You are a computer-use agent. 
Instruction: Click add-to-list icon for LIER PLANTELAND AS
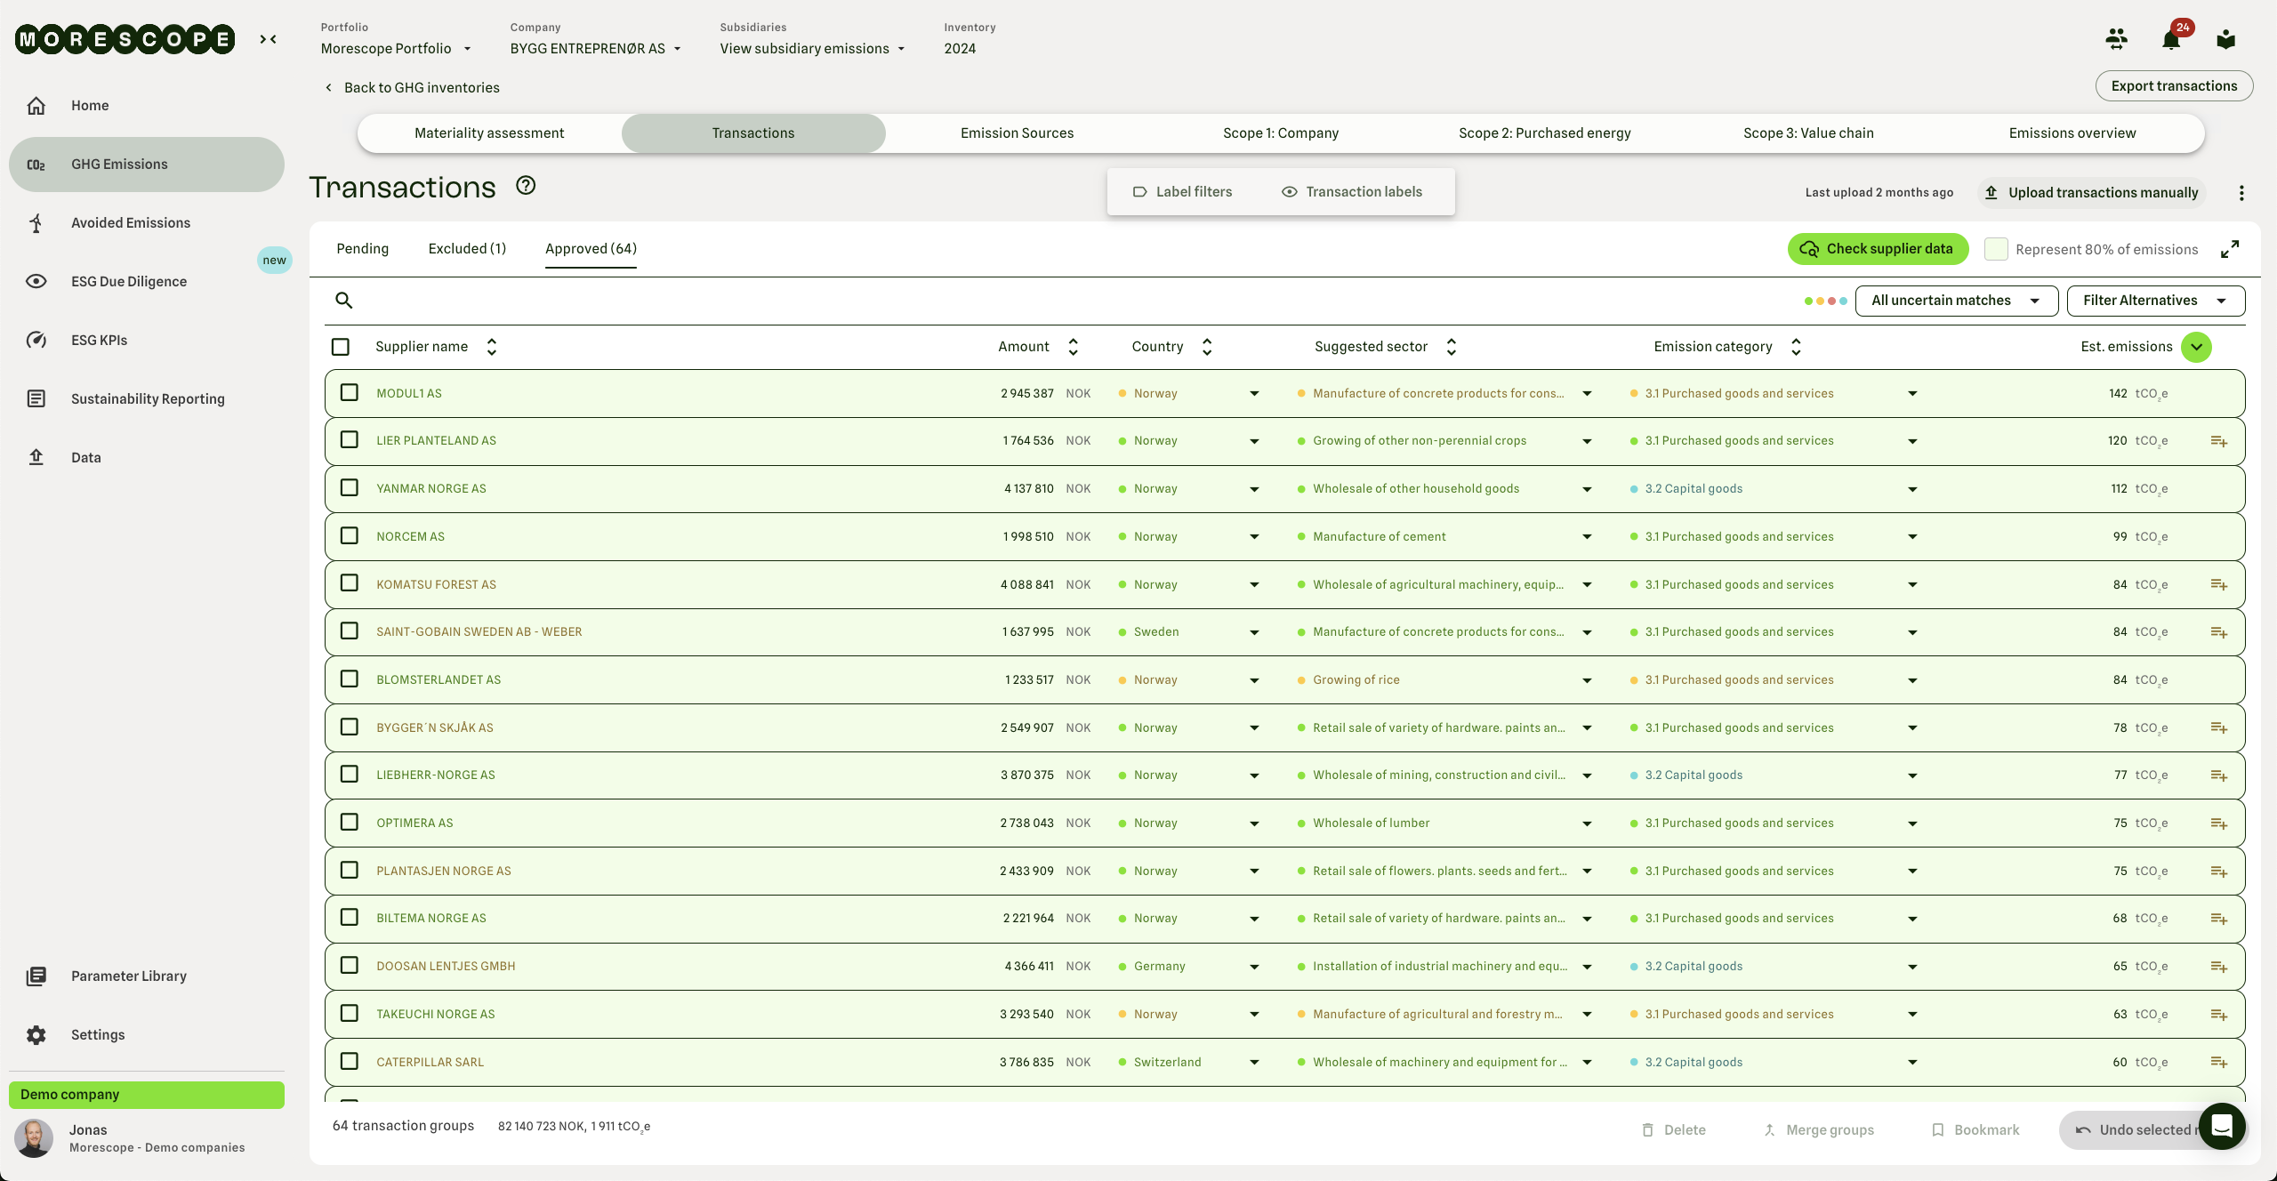pyautogui.click(x=2219, y=441)
